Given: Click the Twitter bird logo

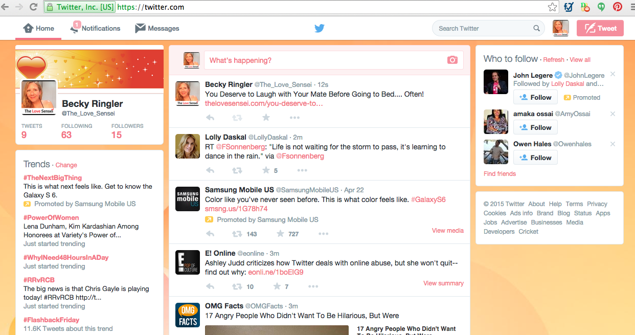Looking at the screenshot, I should coord(320,29).
